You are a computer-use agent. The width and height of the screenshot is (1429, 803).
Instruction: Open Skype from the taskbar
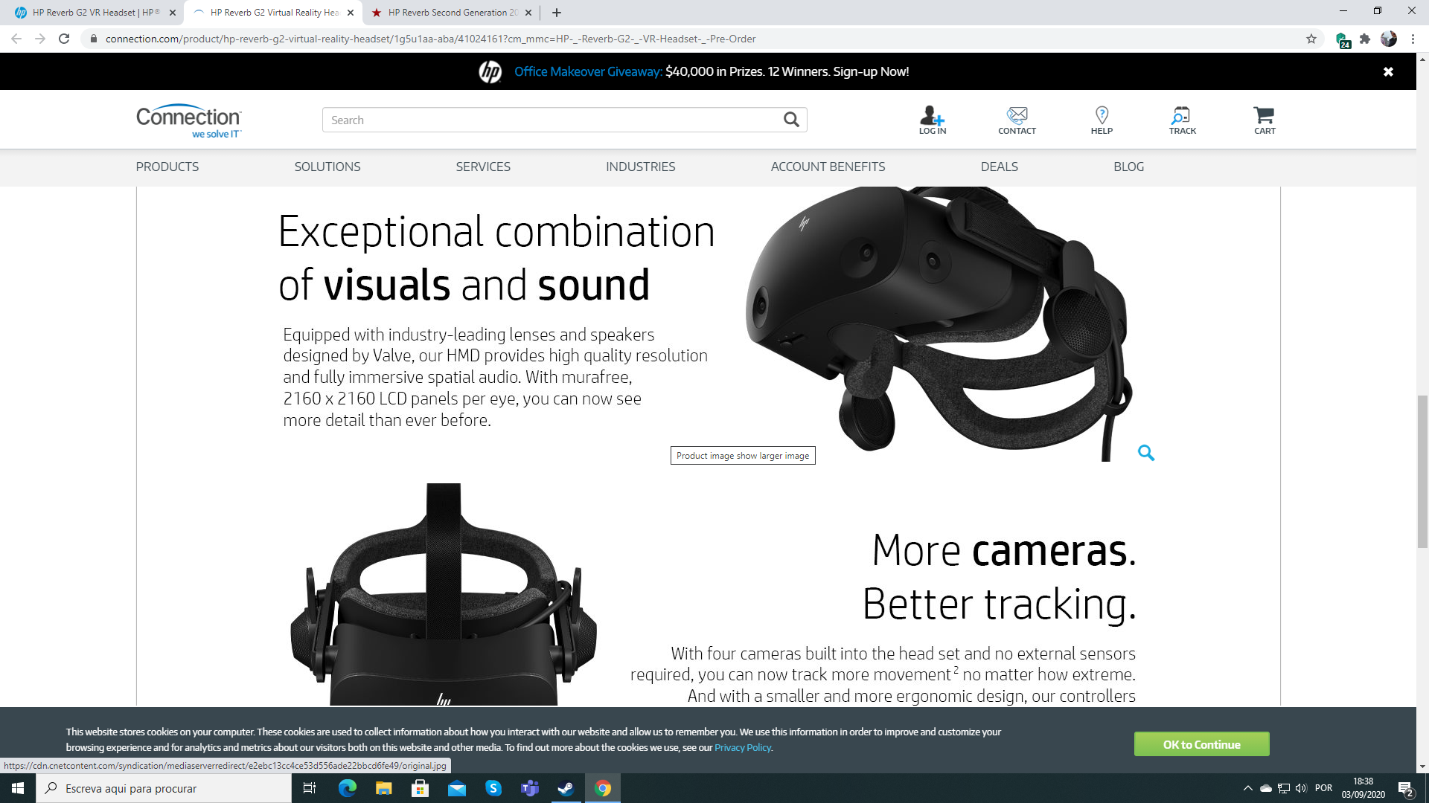(493, 788)
